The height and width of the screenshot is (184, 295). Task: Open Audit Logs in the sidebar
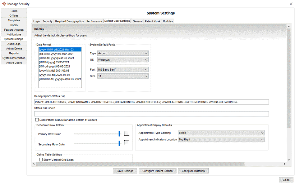(x=14, y=44)
